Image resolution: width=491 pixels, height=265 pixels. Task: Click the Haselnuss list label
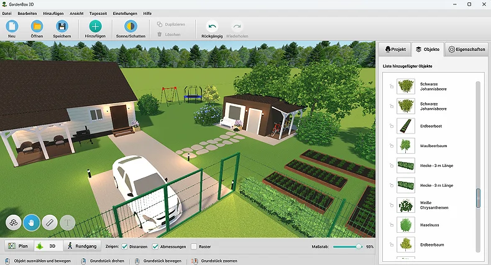point(429,225)
